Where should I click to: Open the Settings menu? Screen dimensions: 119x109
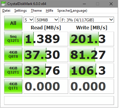(21, 11)
